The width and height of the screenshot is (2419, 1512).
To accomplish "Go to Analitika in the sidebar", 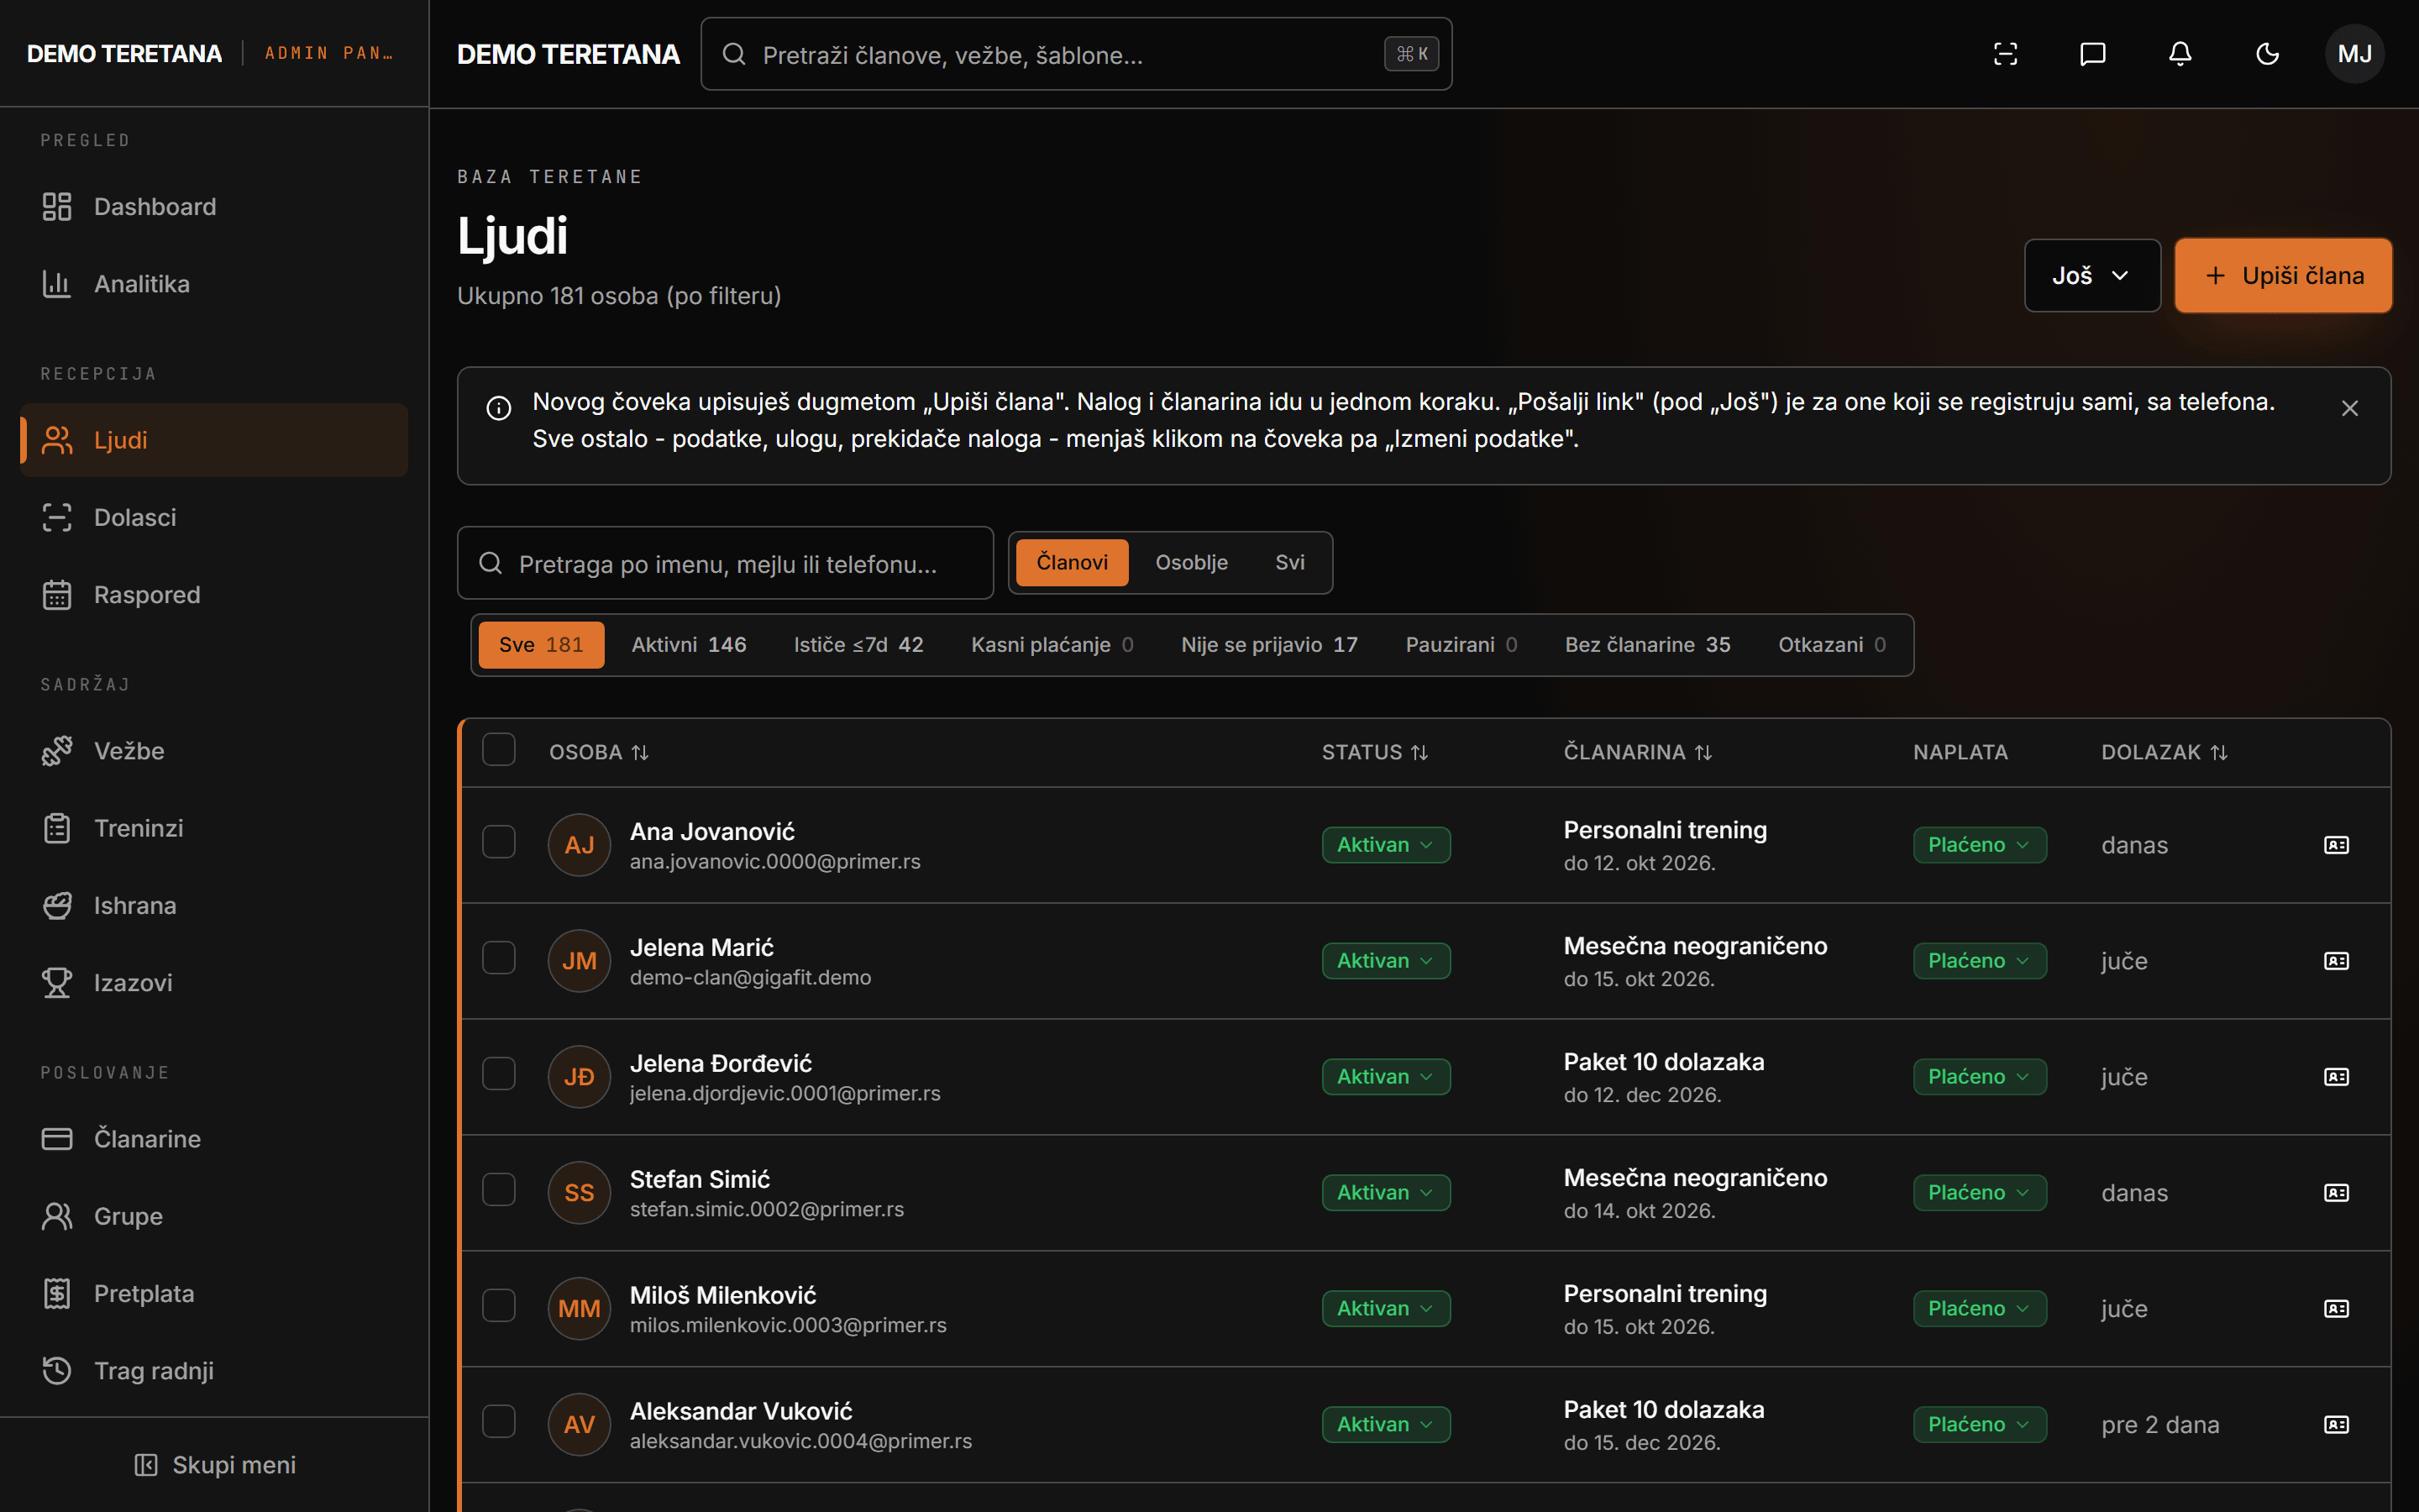I will click(x=214, y=284).
